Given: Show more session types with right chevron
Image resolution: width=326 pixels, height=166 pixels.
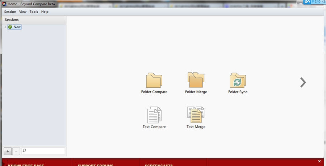Looking at the screenshot, I should (x=303, y=82).
